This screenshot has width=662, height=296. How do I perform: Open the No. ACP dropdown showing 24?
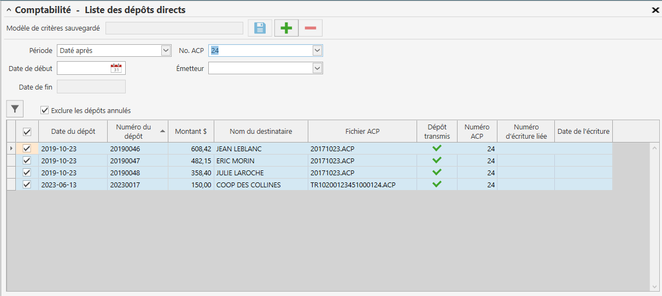[317, 50]
